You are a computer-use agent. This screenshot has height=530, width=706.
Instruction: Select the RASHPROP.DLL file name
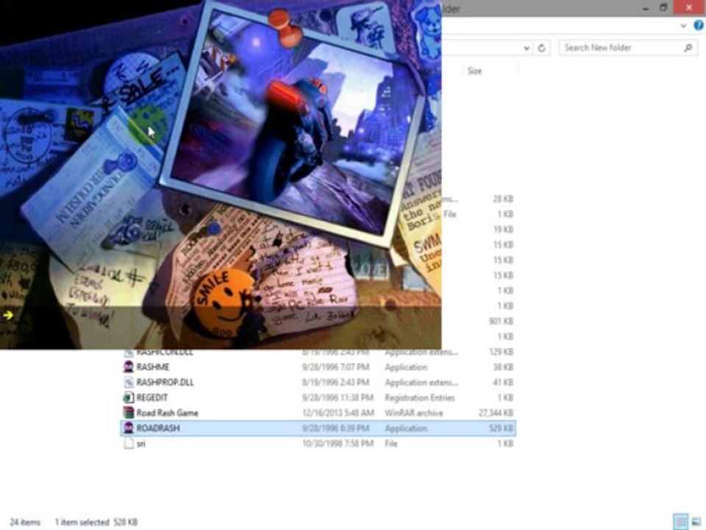click(165, 383)
